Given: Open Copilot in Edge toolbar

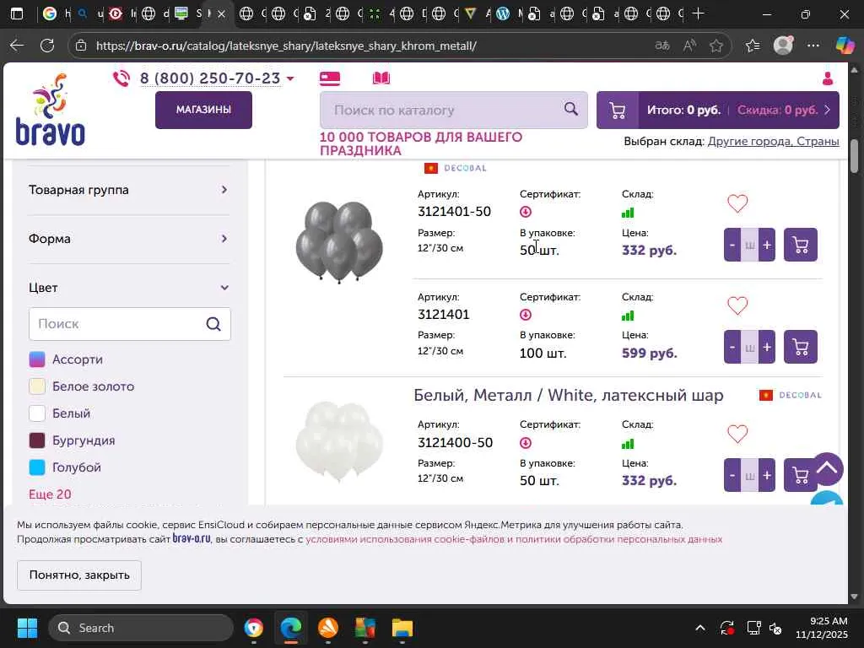Looking at the screenshot, I should pyautogui.click(x=845, y=46).
